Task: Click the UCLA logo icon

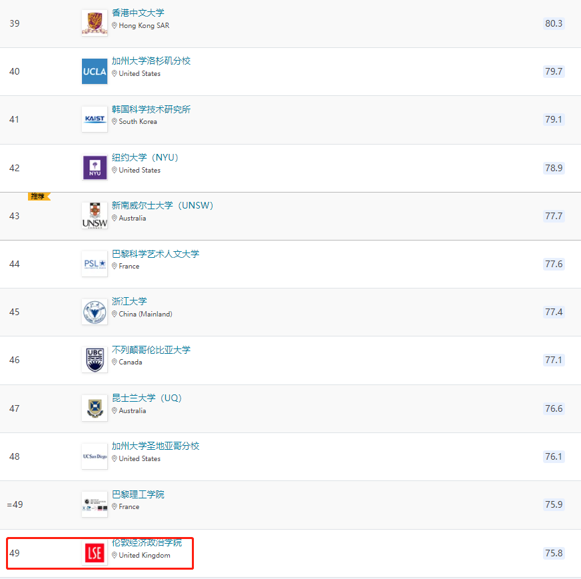Action: coord(94,71)
